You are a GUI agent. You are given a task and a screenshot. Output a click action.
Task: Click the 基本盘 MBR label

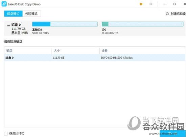(x=20, y=33)
